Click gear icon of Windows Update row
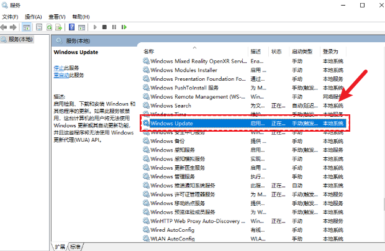The height and width of the screenshot is (251, 385). click(x=146, y=123)
